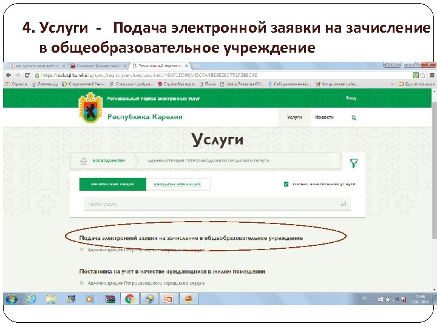
Task: Click the 'Вход' login link
Action: [x=351, y=98]
